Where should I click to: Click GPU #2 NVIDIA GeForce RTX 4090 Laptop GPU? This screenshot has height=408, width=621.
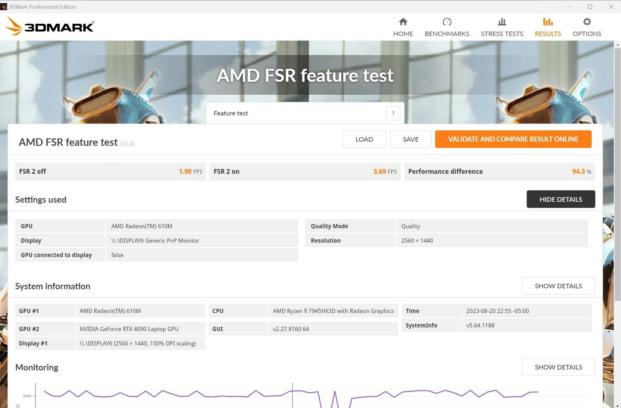(129, 329)
